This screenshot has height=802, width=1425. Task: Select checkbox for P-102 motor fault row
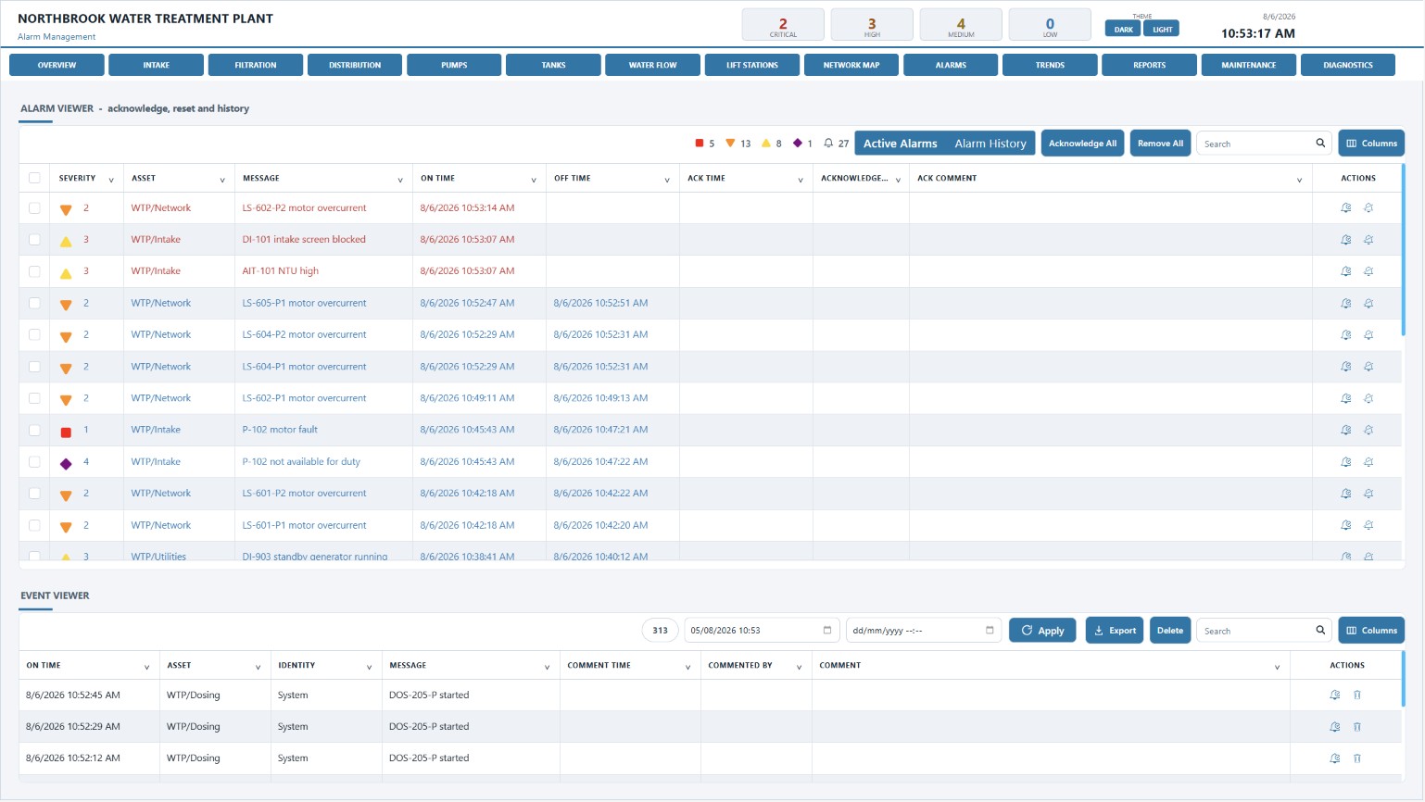[34, 430]
